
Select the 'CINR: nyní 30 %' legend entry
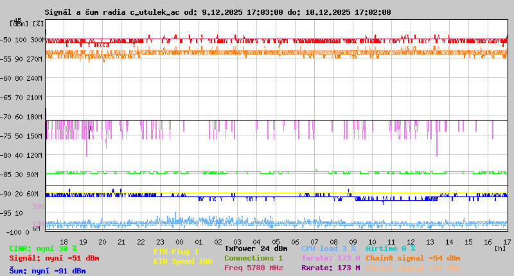click(43, 249)
